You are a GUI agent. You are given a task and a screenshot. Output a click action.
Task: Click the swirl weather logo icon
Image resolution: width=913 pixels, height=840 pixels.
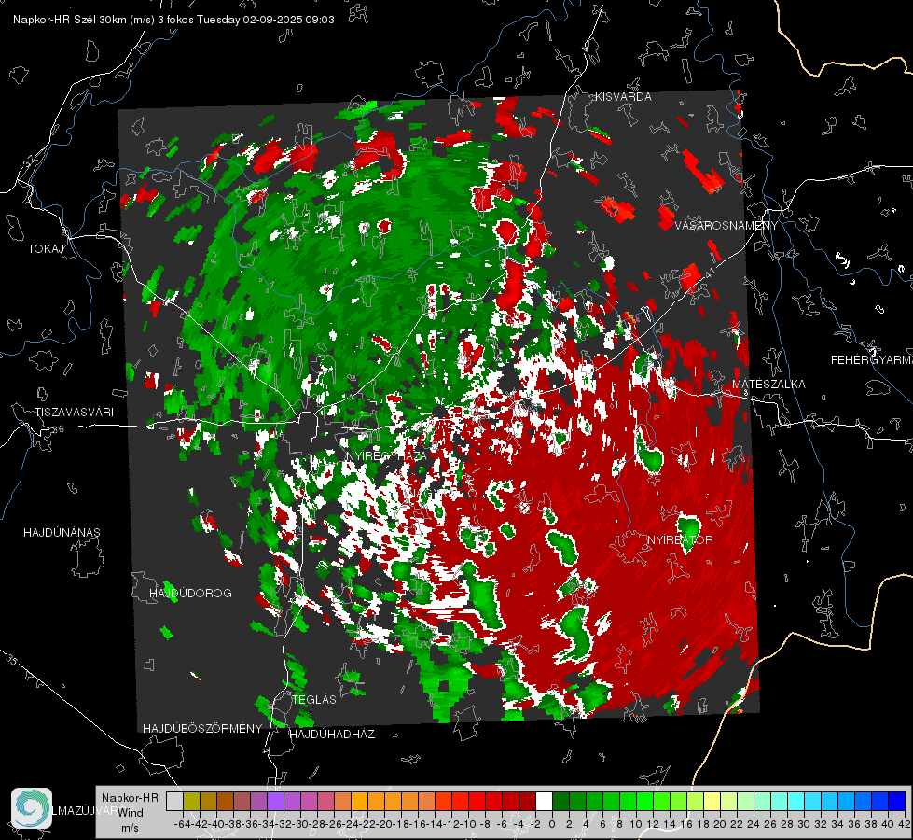point(32,808)
